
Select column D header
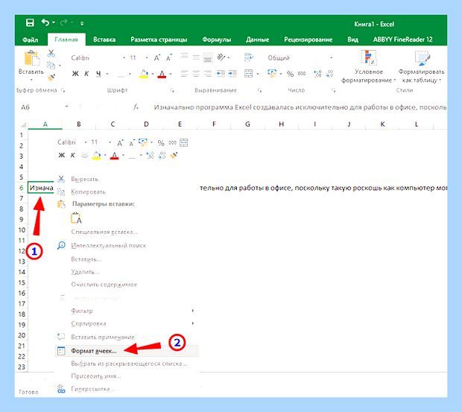pos(146,124)
